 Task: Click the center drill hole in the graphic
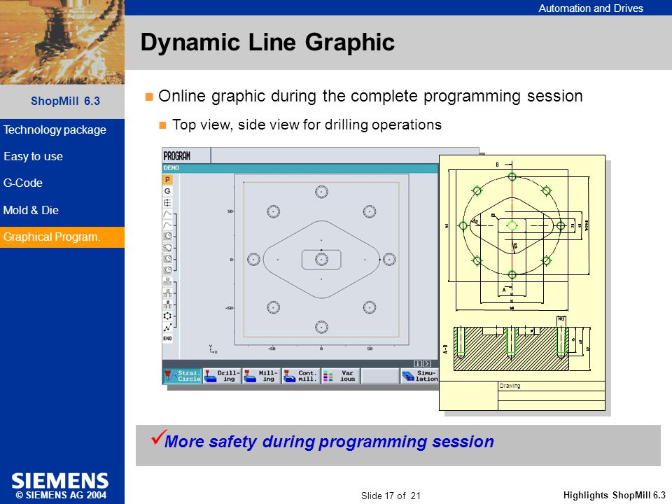pyautogui.click(x=321, y=259)
